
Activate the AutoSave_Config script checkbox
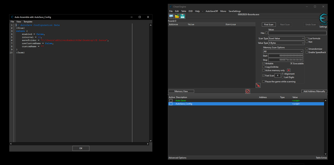[x=171, y=104]
